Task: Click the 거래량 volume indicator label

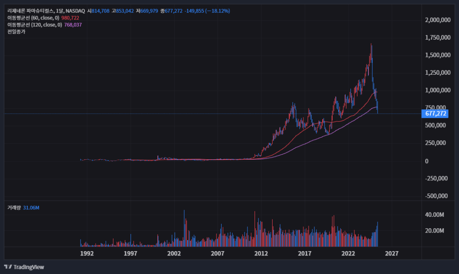Action: 14,208
